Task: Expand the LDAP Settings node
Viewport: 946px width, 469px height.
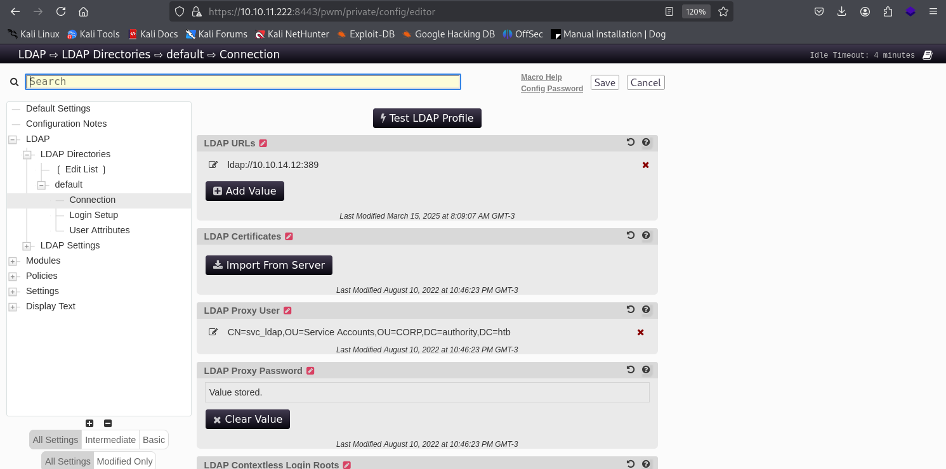Action: pos(27,246)
